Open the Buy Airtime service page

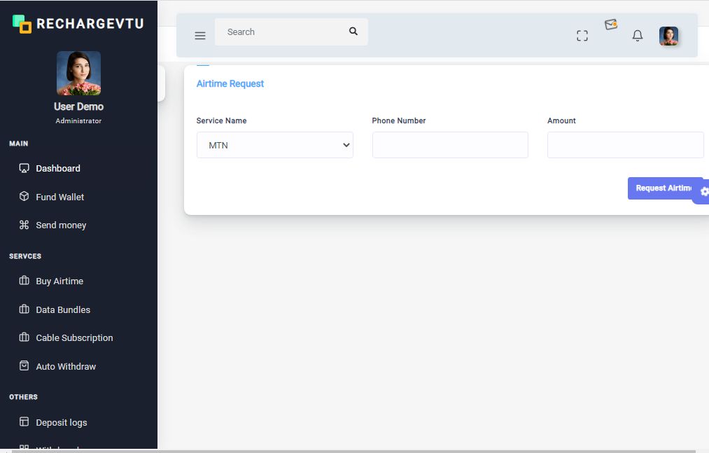coord(59,281)
